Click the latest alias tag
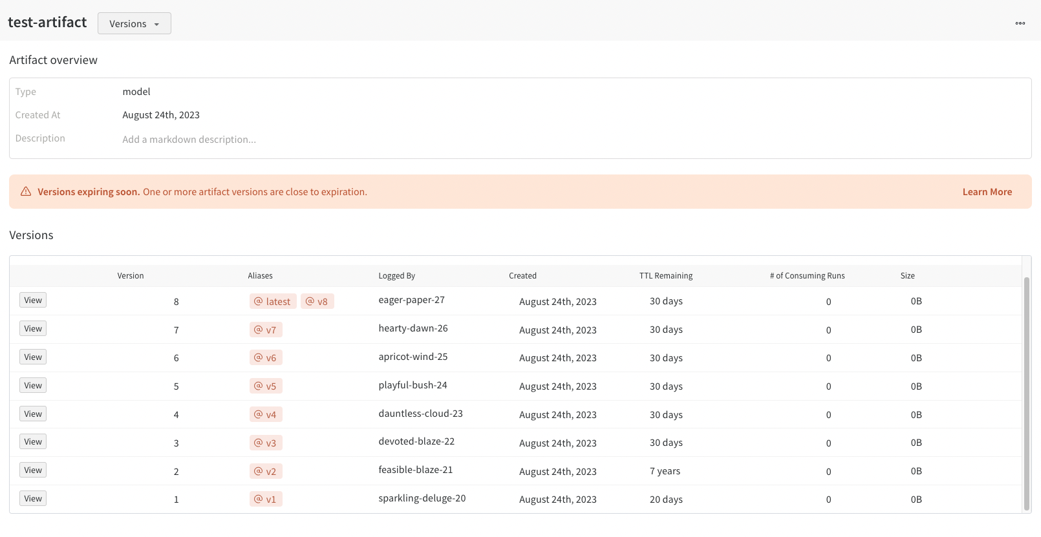1041x537 pixels. (273, 301)
